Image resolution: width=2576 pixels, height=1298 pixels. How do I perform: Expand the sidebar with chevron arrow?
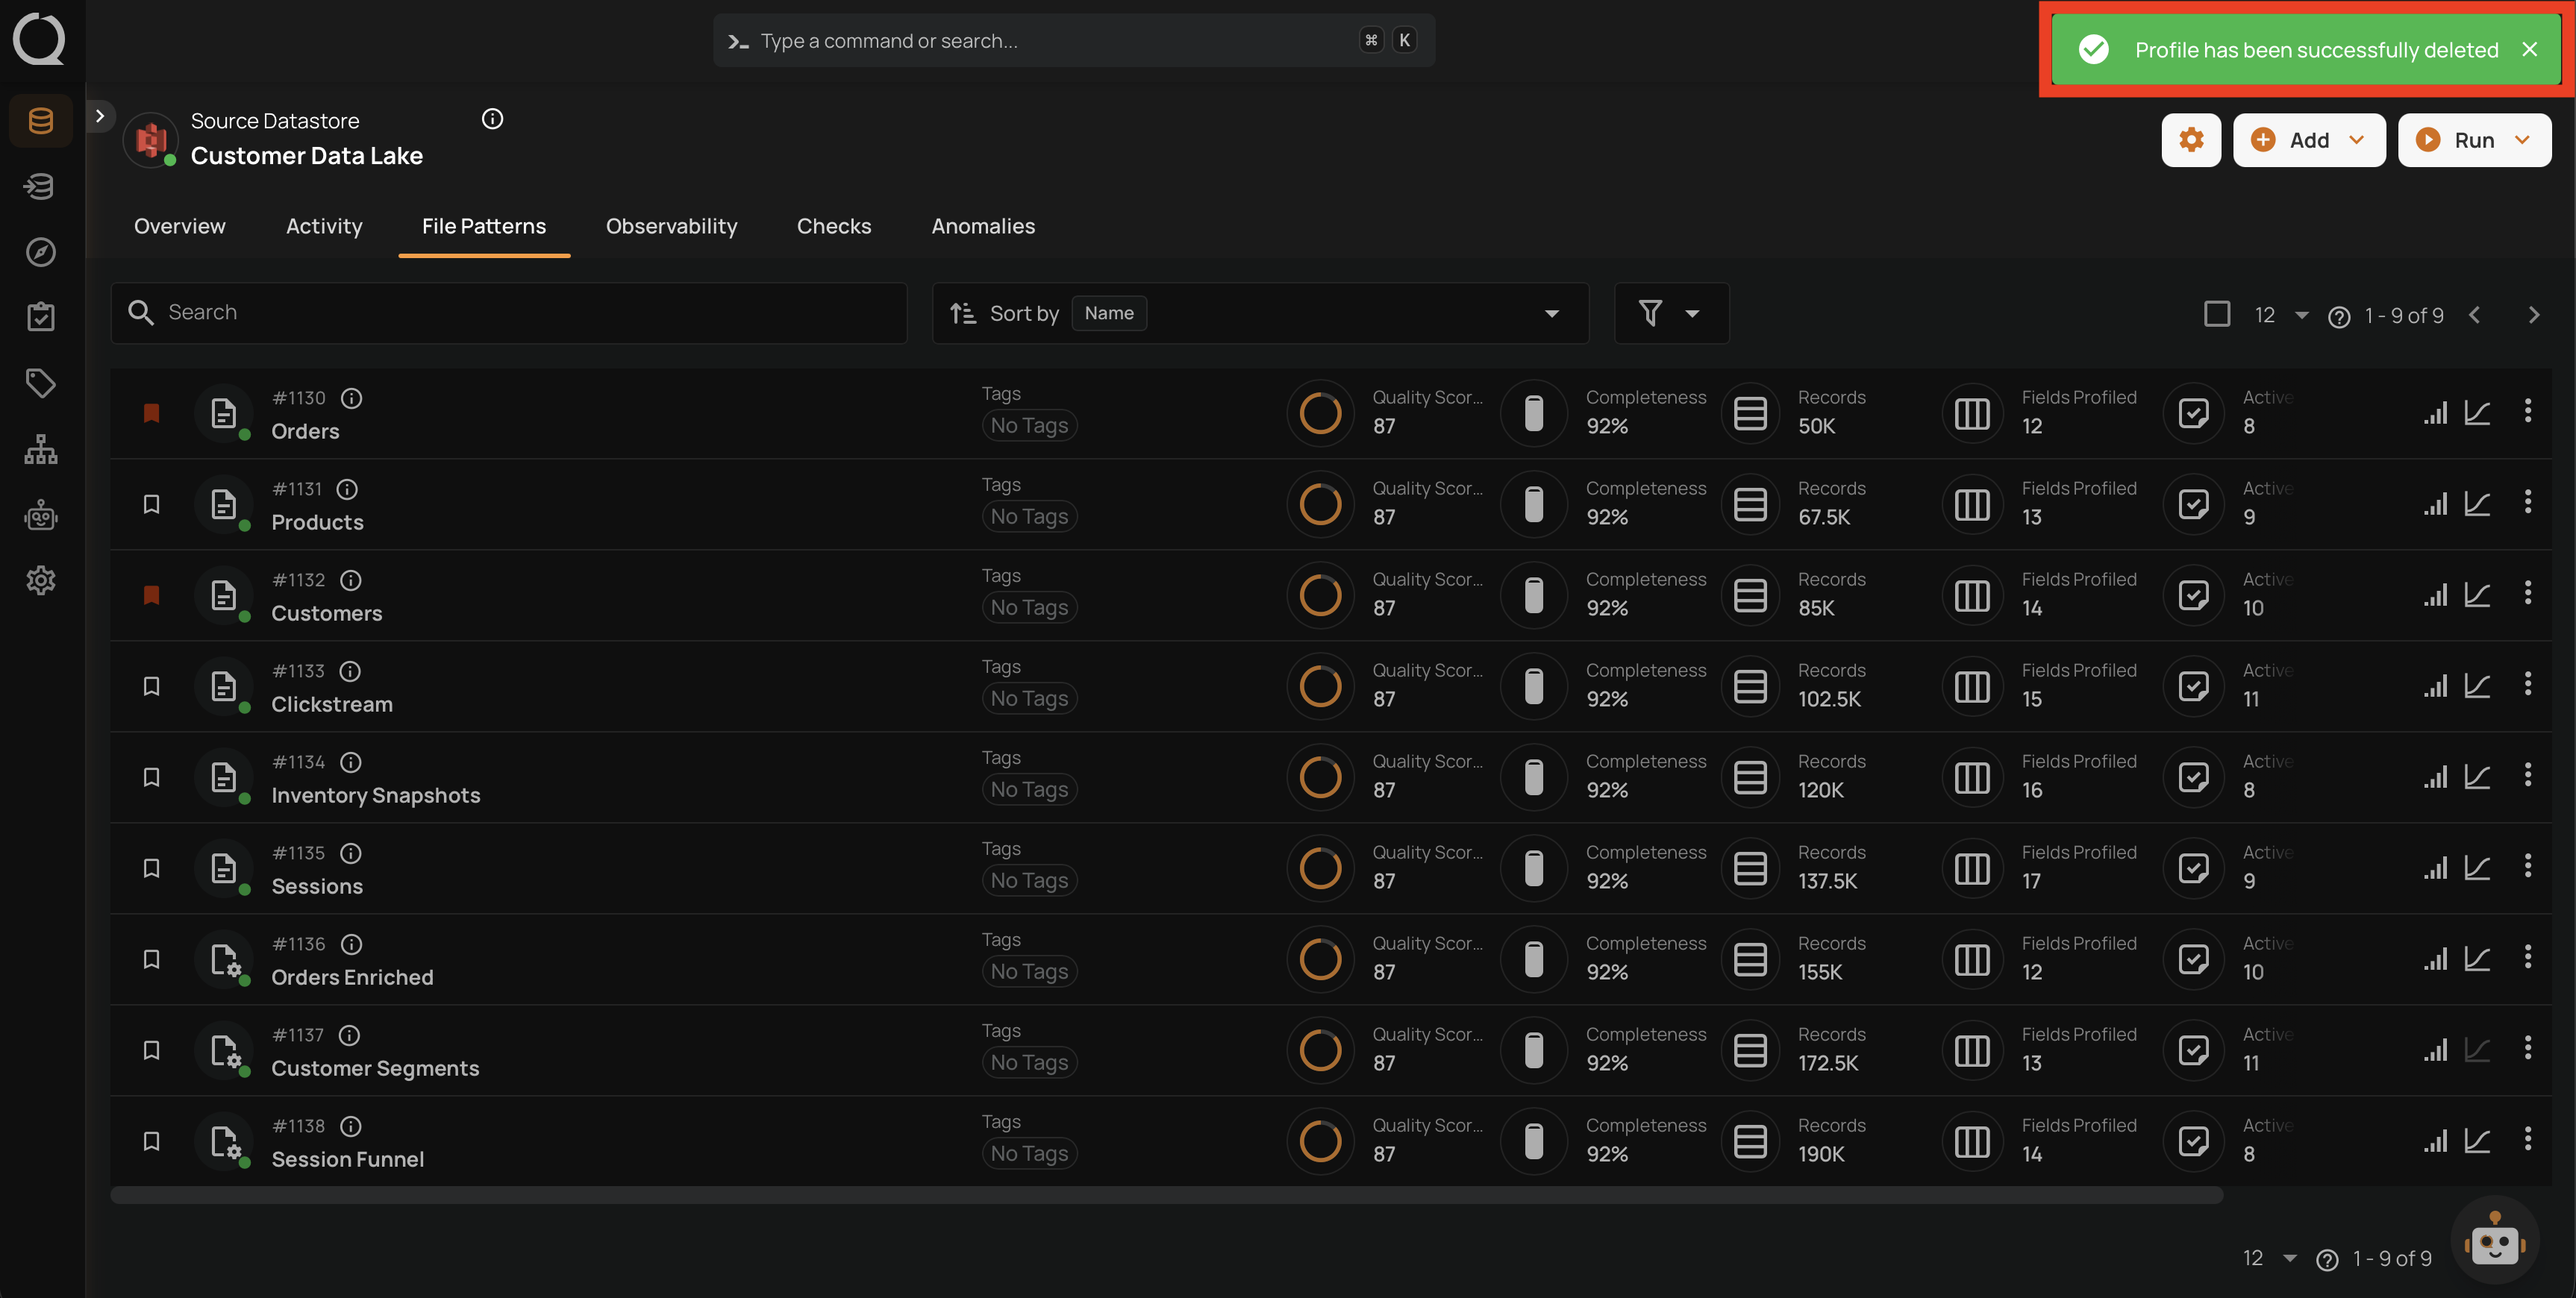tap(100, 116)
